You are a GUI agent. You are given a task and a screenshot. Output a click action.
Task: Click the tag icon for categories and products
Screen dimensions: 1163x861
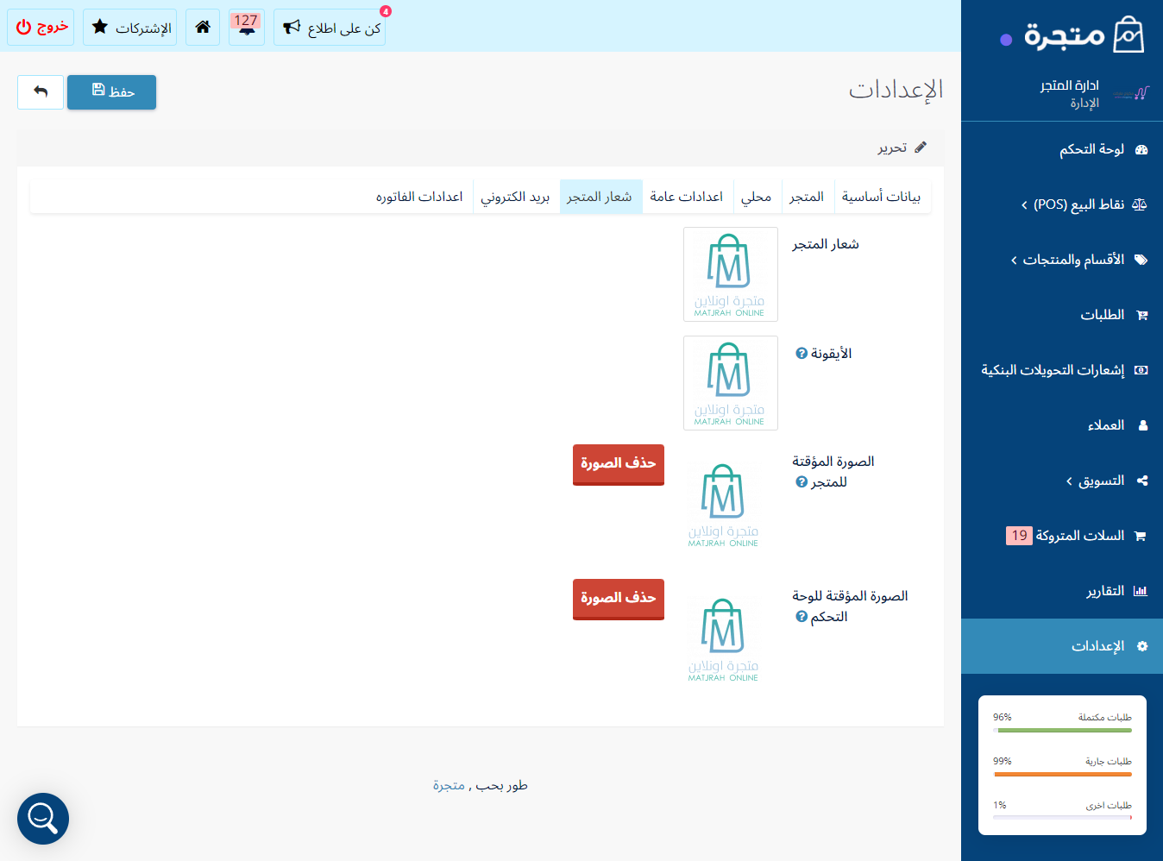tap(1141, 260)
